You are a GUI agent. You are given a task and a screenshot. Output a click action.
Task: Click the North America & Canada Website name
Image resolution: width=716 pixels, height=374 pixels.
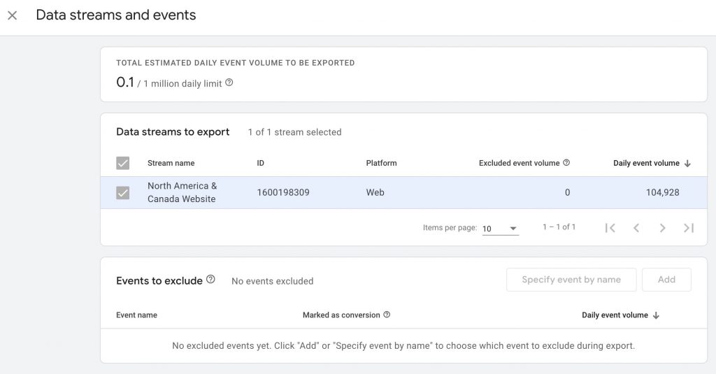pyautogui.click(x=182, y=192)
